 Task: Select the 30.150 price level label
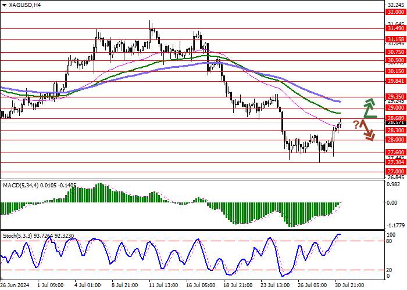[x=395, y=71]
